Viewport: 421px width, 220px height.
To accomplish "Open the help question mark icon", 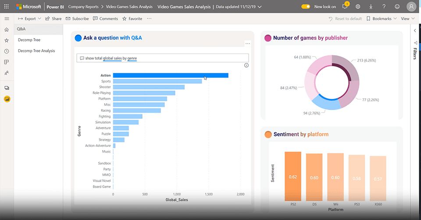I will tap(384, 7).
